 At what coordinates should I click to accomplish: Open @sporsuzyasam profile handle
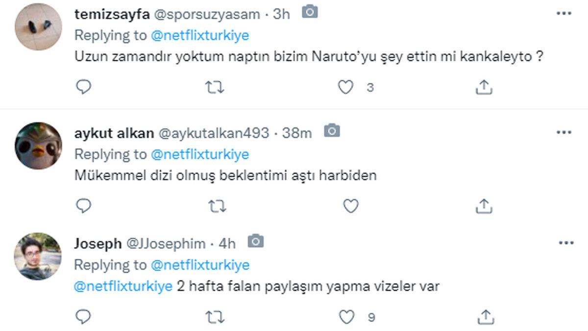(207, 14)
